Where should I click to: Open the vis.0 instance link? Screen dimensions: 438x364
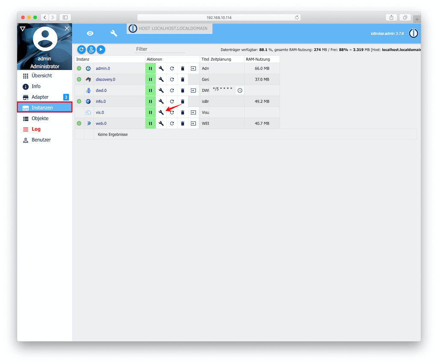(100, 112)
